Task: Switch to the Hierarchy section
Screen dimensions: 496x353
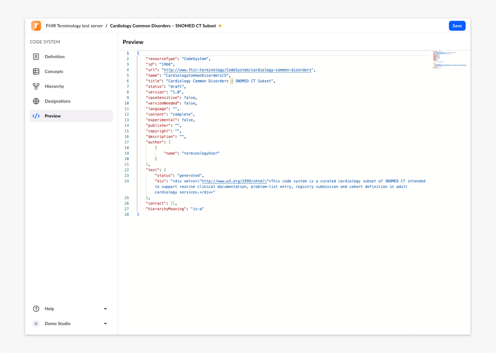Action: (x=71, y=86)
